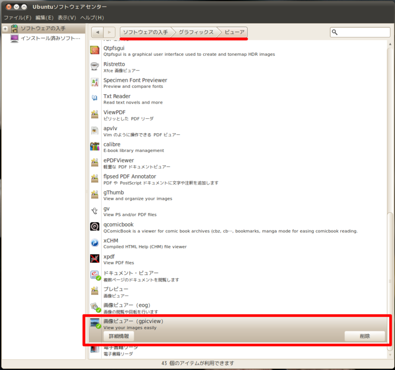Image resolution: width=395 pixels, height=370 pixels.
Task: Go back with the left arrow button
Action: (97, 32)
